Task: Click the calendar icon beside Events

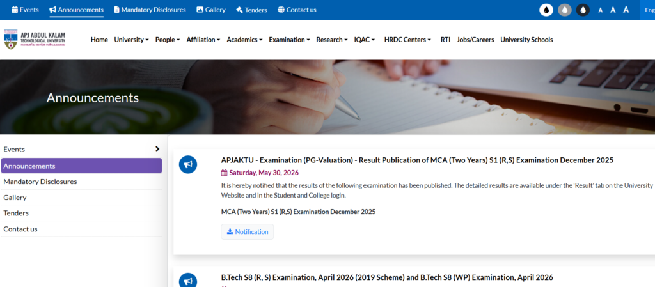Action: 15,10
